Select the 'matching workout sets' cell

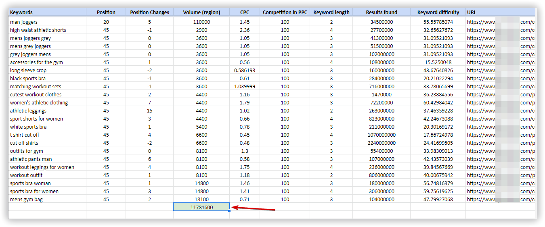pos(47,86)
